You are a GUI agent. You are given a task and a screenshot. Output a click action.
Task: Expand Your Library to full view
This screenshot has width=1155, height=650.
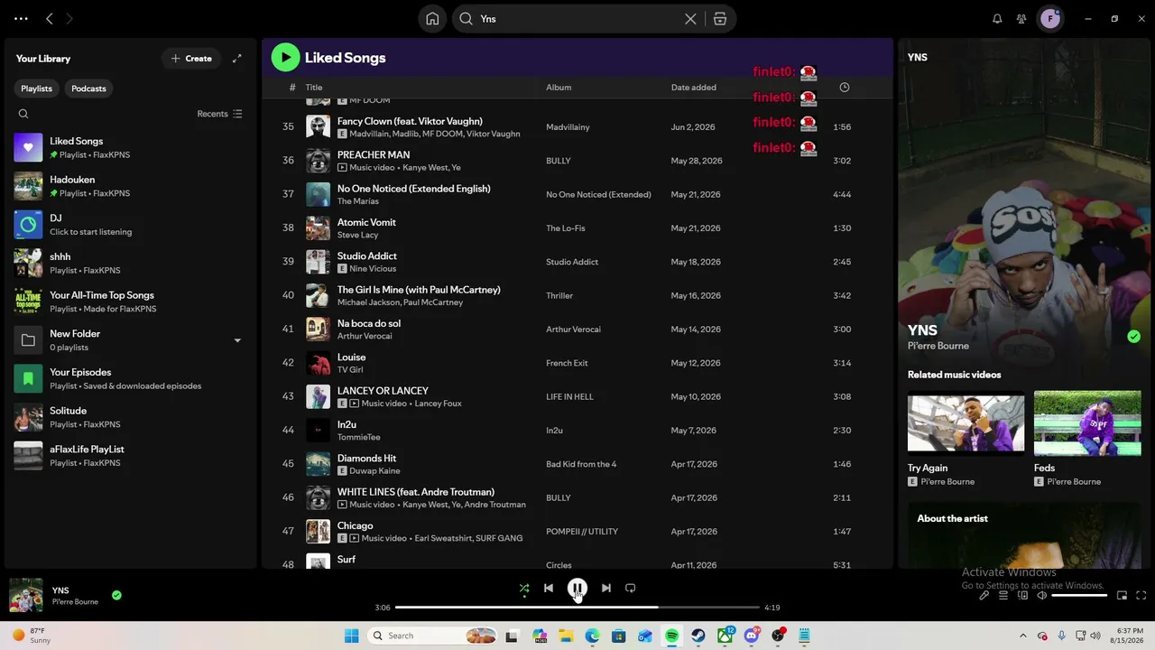point(237,59)
